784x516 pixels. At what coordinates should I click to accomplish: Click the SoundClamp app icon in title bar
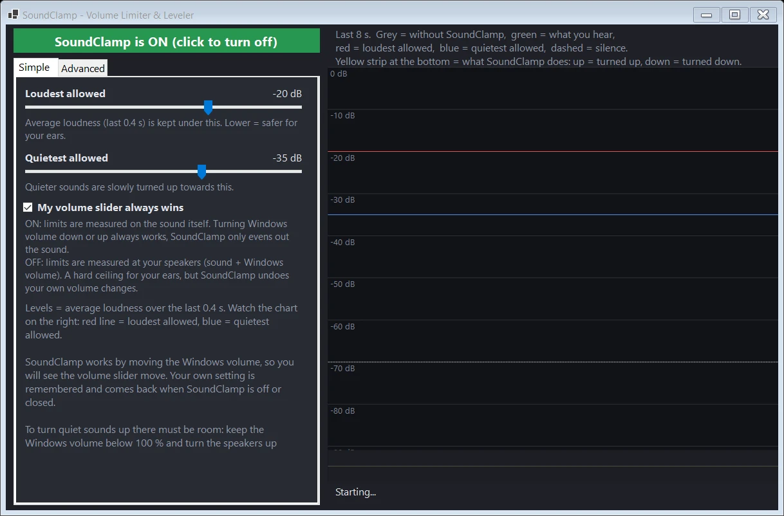coord(12,14)
